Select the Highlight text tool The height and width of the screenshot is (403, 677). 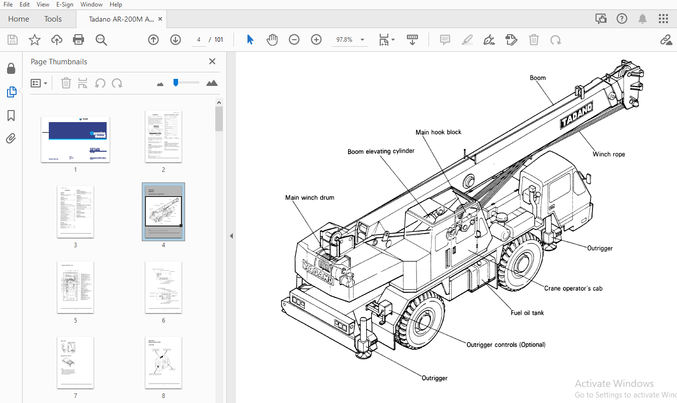tap(467, 40)
